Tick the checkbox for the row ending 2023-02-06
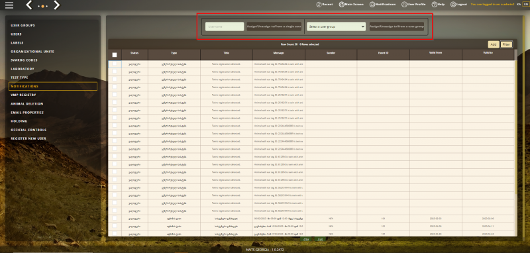Screen dimensions: 530x253 (x=115, y=218)
